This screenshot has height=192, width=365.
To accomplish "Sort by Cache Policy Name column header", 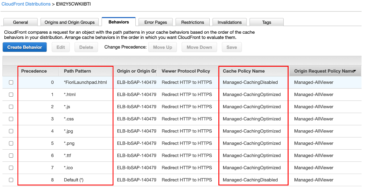I will pos(244,71).
